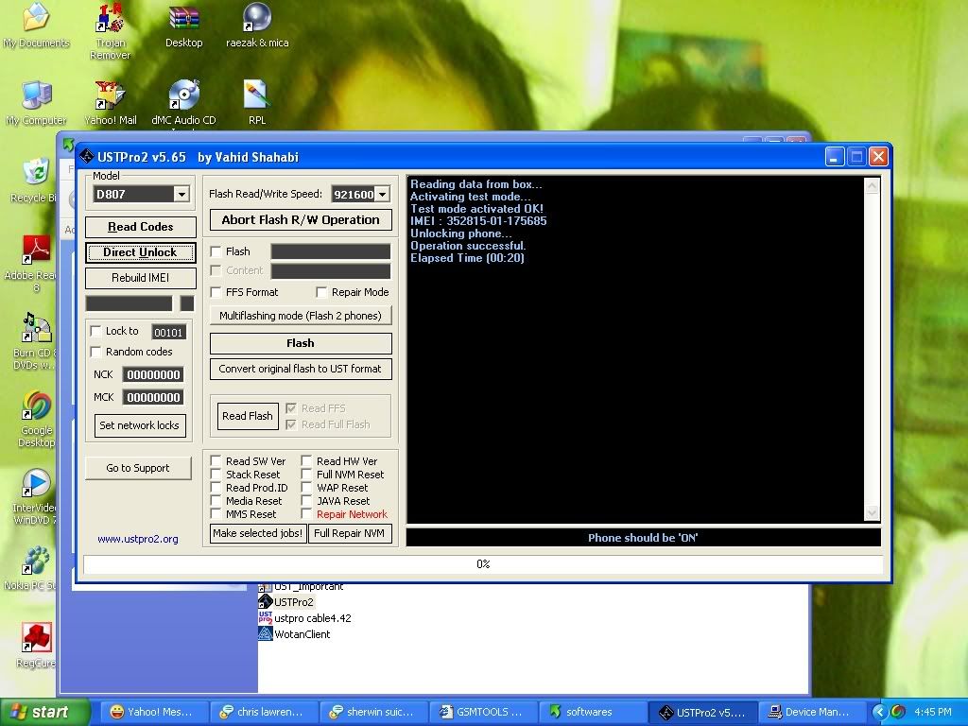Enable Repair Mode checkbox
Viewport: 968px width, 726px height.
pyautogui.click(x=321, y=292)
